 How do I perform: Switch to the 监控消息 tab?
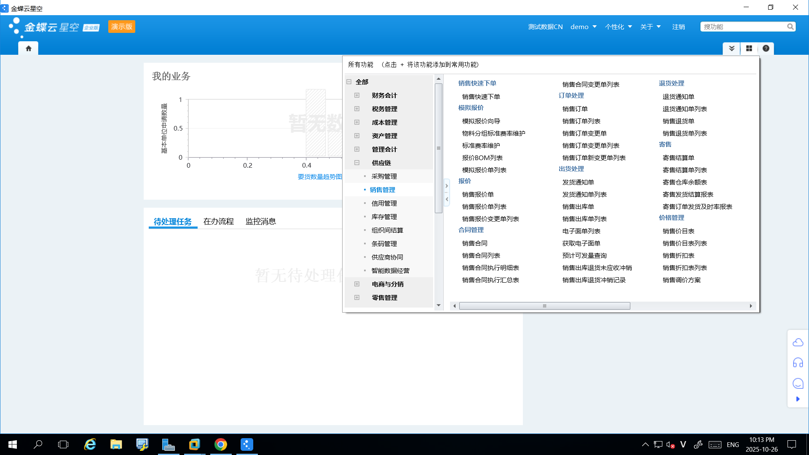[260, 221]
